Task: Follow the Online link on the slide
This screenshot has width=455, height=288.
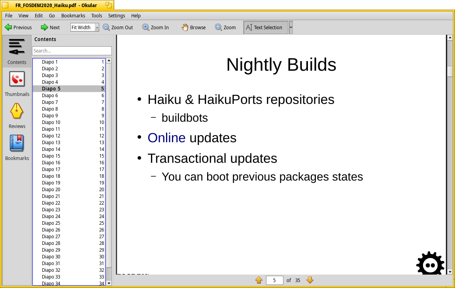Action: (x=166, y=138)
